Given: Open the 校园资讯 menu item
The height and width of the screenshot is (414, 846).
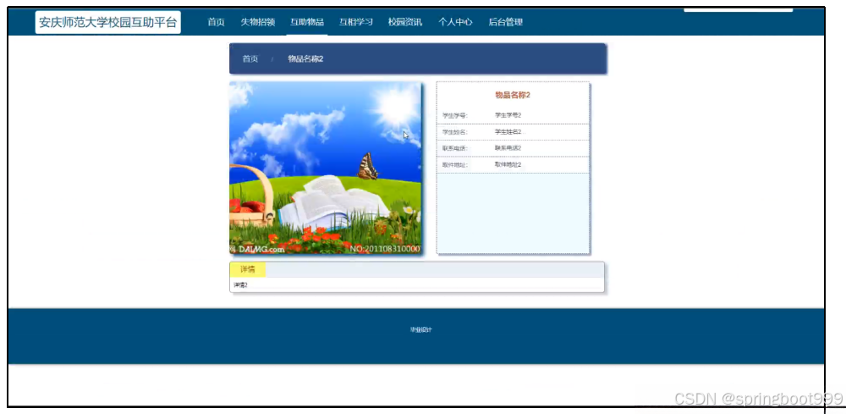Looking at the screenshot, I should click(x=405, y=22).
